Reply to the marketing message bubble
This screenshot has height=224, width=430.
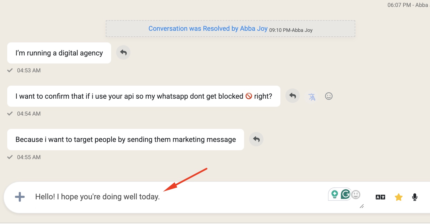pyautogui.click(x=256, y=139)
